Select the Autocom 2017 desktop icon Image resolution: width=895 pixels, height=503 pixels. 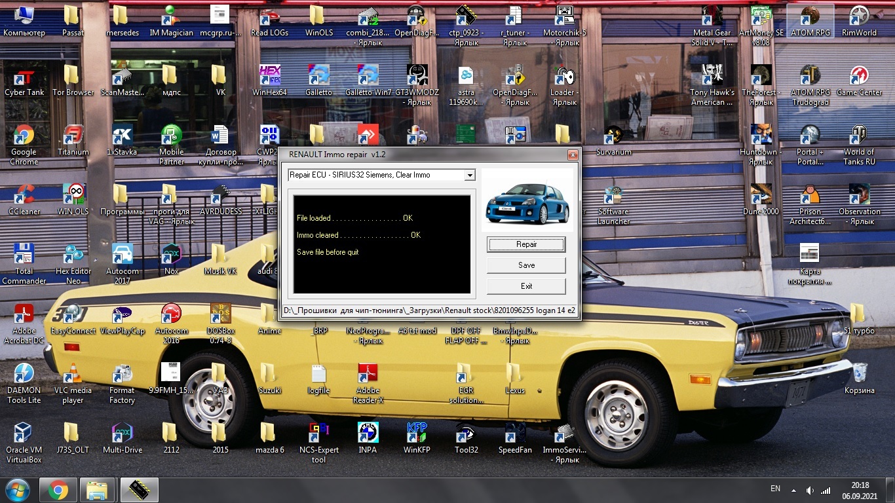pyautogui.click(x=123, y=264)
